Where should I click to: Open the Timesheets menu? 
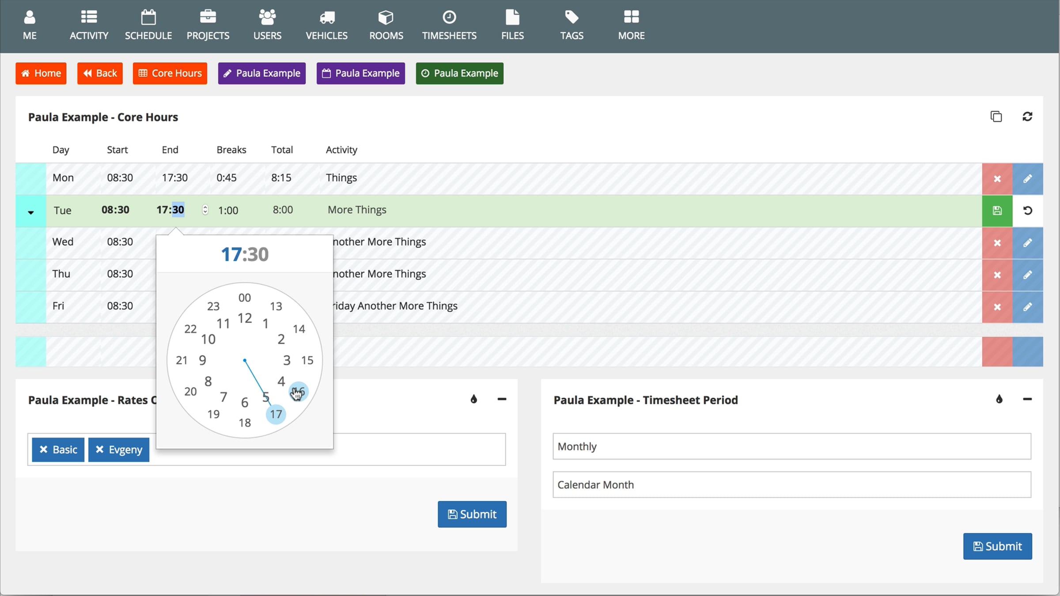tap(449, 26)
